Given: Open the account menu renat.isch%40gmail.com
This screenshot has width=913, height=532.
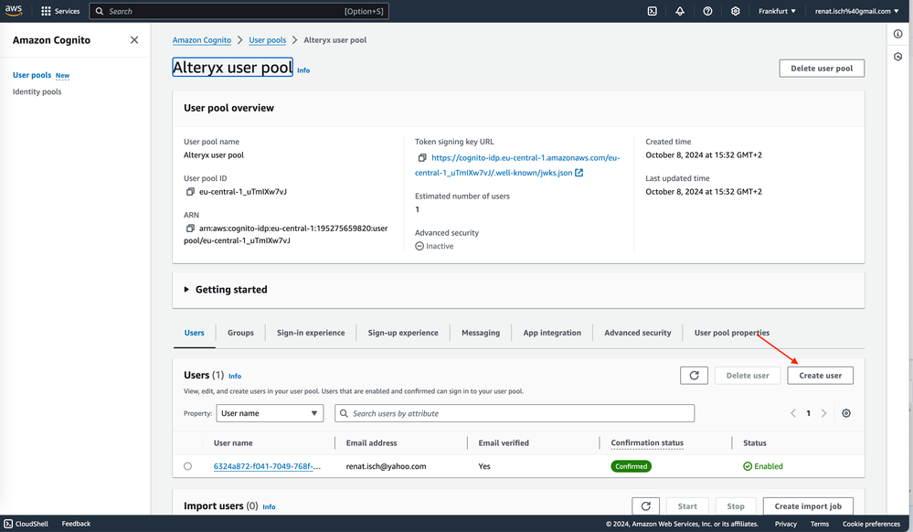Looking at the screenshot, I should pyautogui.click(x=856, y=11).
